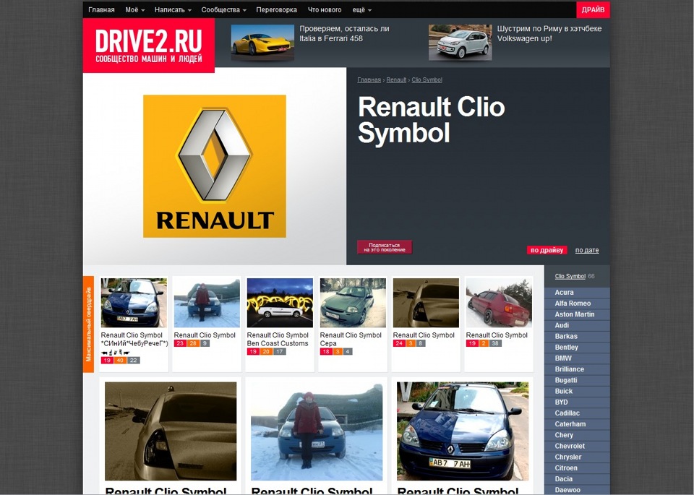This screenshot has width=694, height=495.
Task: Select Alfa Romeo in the brand list
Action: click(x=577, y=304)
